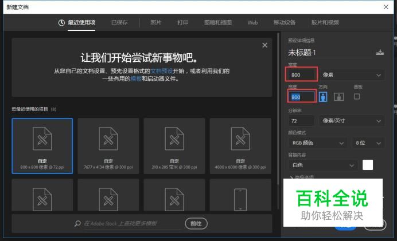Open the 打印 presets tab
This screenshot has width=397, height=241.
pos(183,22)
